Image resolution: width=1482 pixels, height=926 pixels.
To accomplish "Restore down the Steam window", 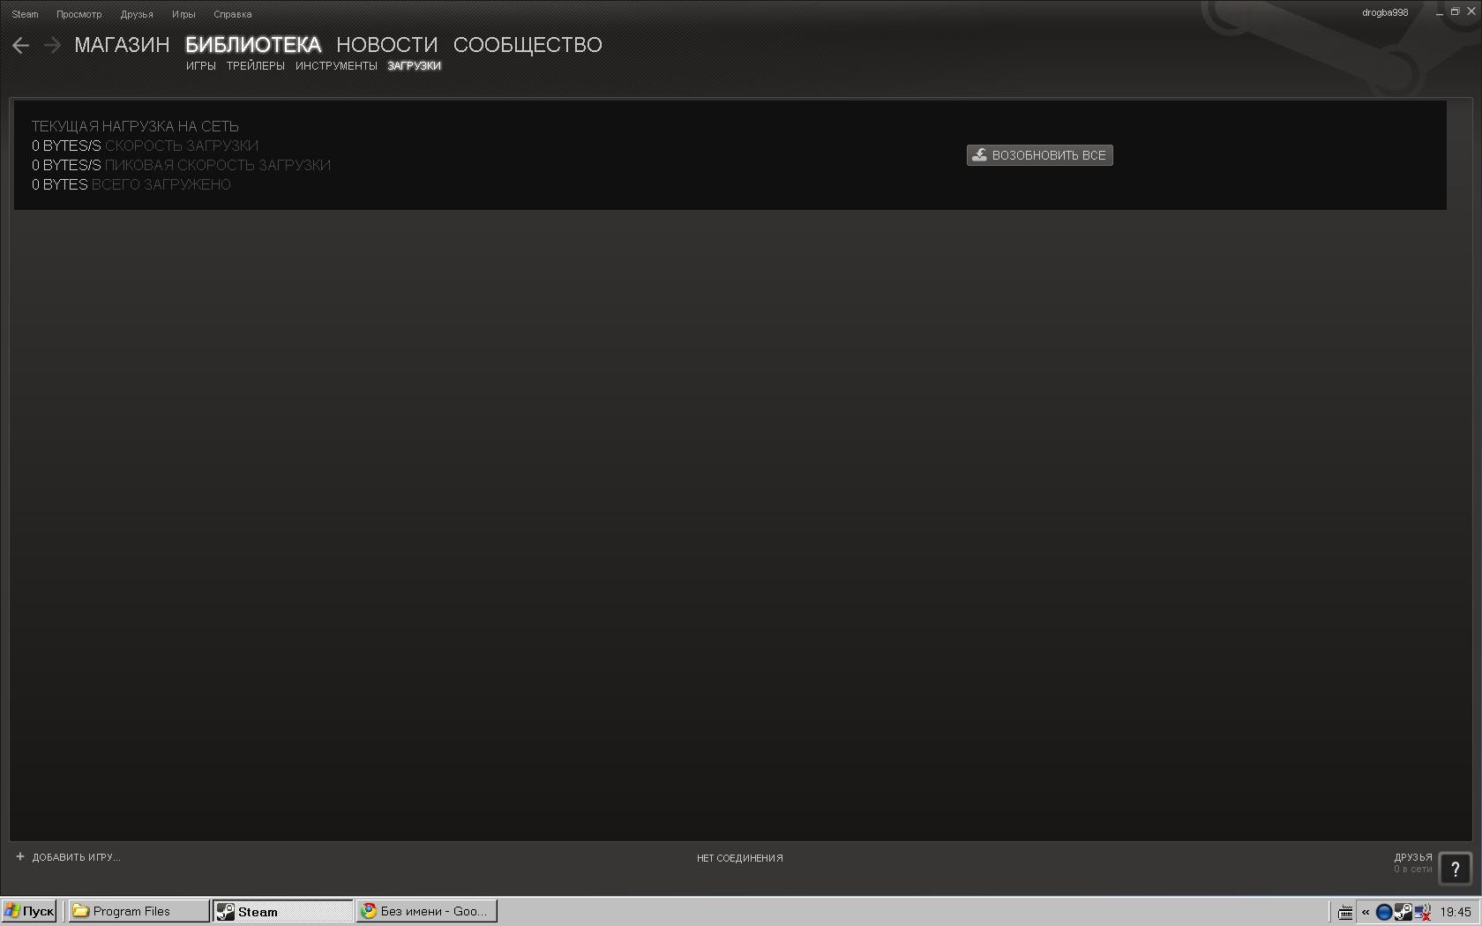I will 1455,12.
